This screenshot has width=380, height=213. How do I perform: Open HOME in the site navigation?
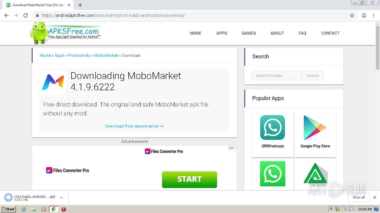(196, 33)
